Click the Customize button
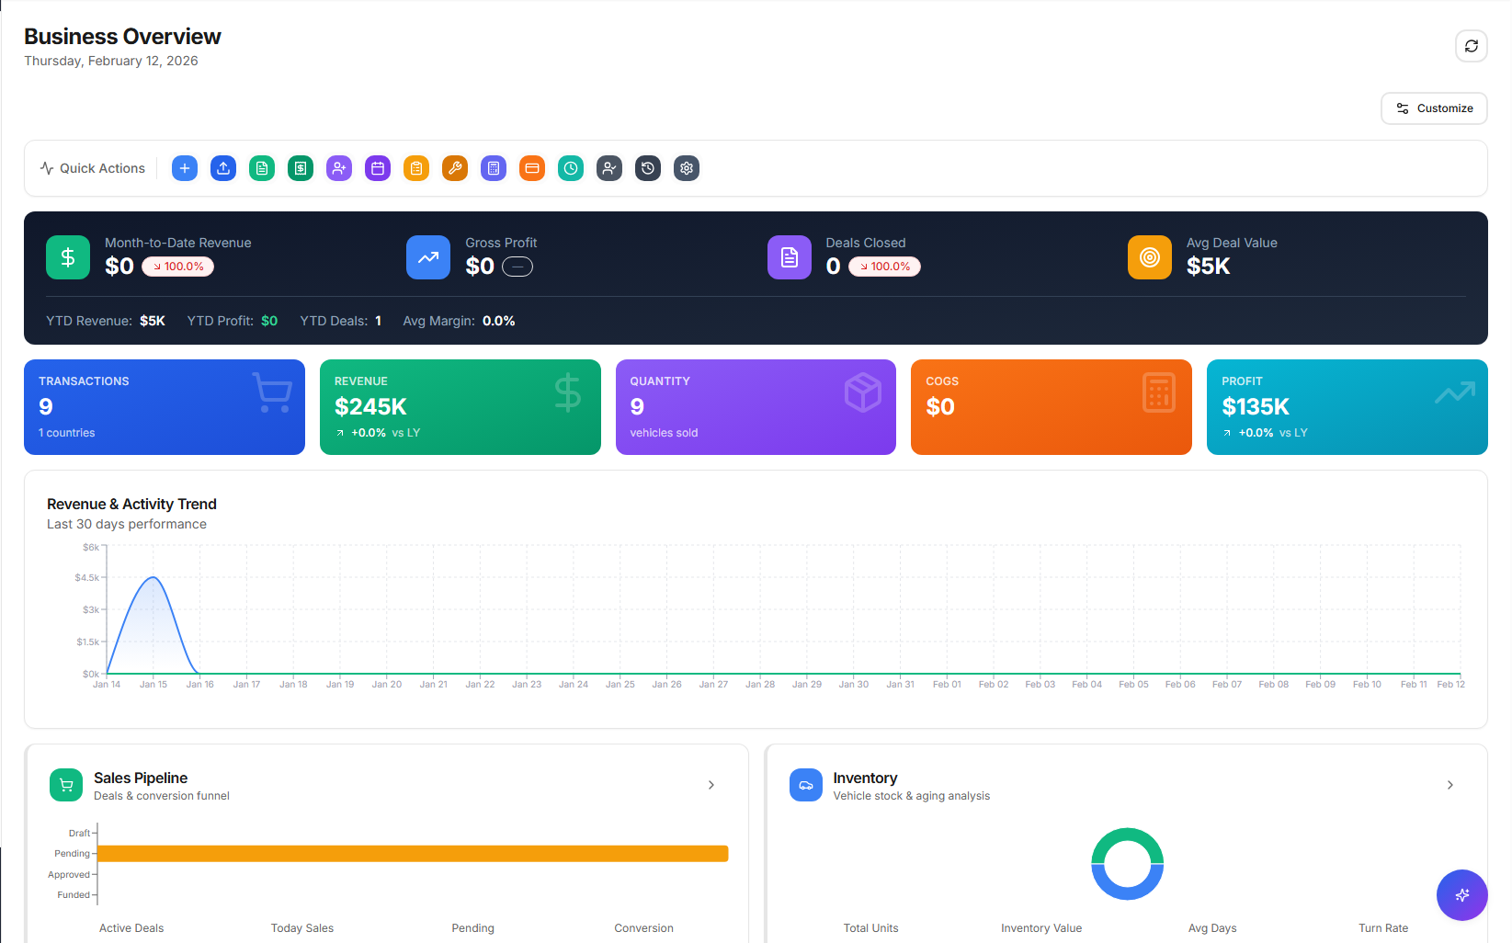 coord(1434,108)
